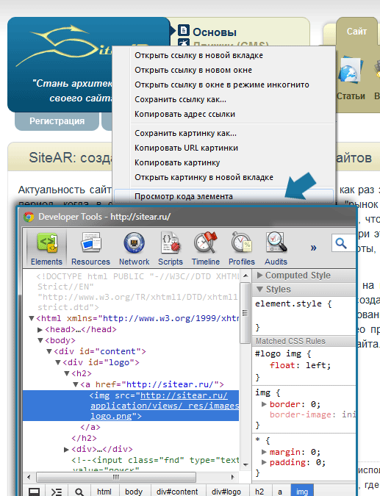Screen dimensions: 380x496
Task: Open the Audits panel
Action: pos(276,248)
